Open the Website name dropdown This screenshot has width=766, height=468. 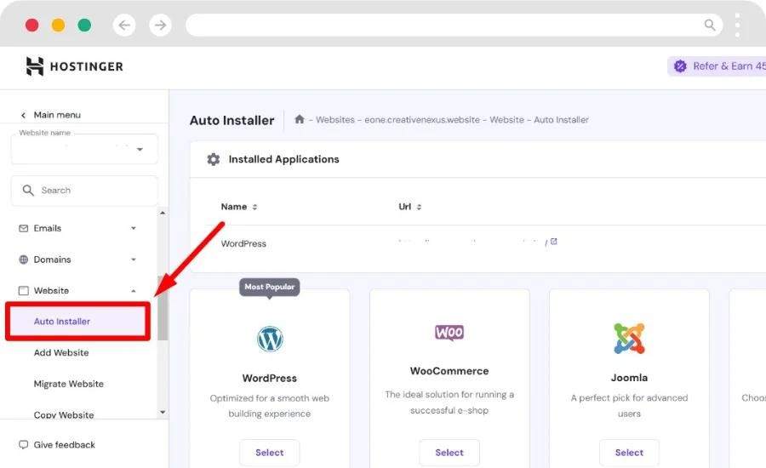click(x=84, y=149)
